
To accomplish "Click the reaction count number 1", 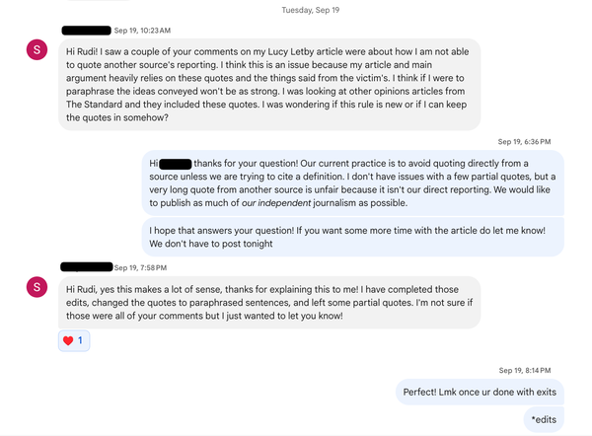I will pyautogui.click(x=80, y=340).
